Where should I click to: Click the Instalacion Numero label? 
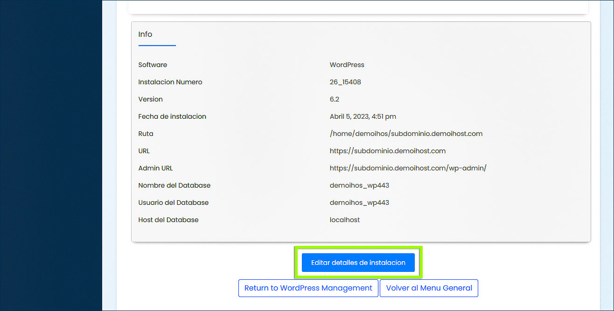[170, 82]
